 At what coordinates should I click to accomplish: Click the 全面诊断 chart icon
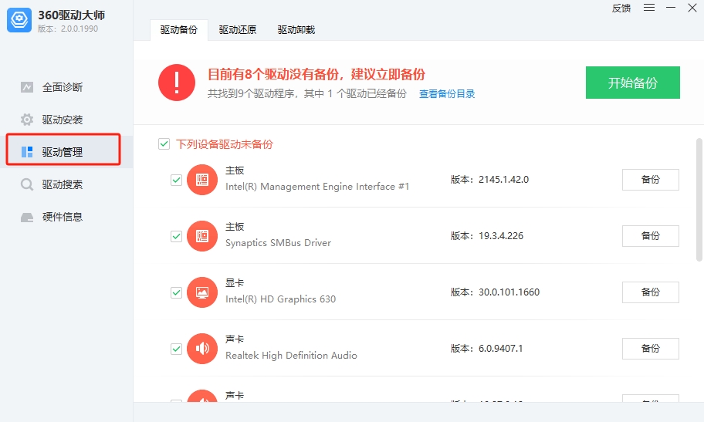click(x=27, y=87)
